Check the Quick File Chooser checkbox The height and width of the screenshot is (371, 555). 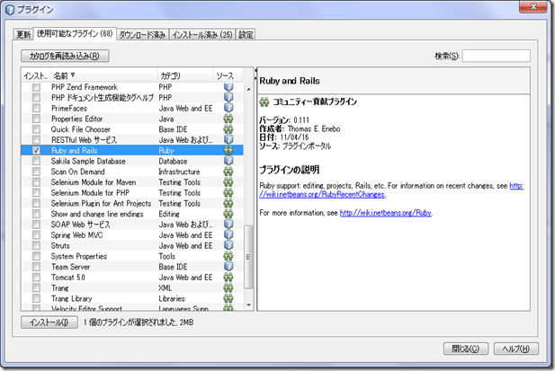tap(36, 129)
